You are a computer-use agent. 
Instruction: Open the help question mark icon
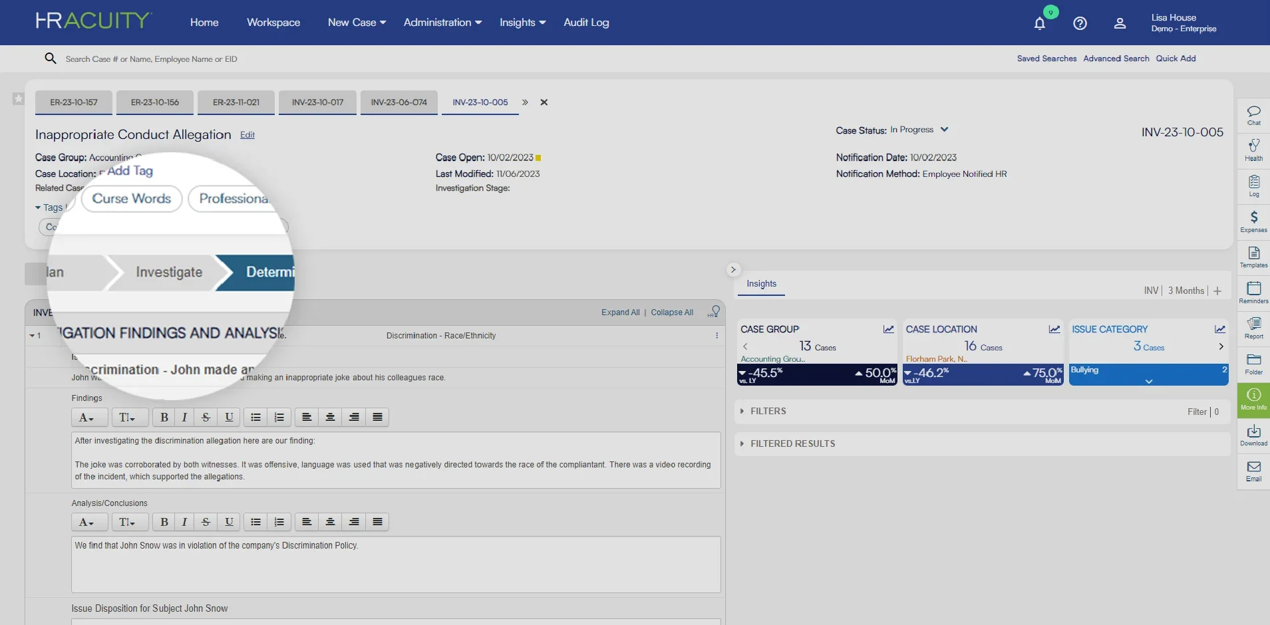tap(1080, 23)
